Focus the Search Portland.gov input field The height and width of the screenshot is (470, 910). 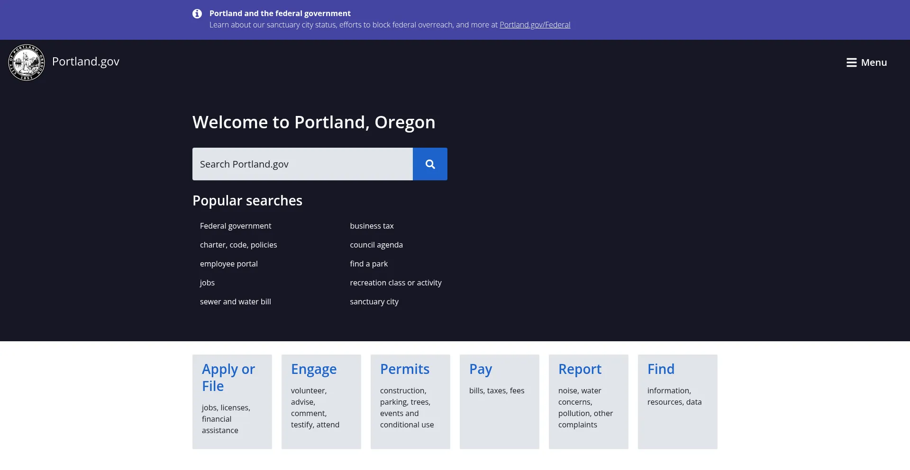click(302, 164)
